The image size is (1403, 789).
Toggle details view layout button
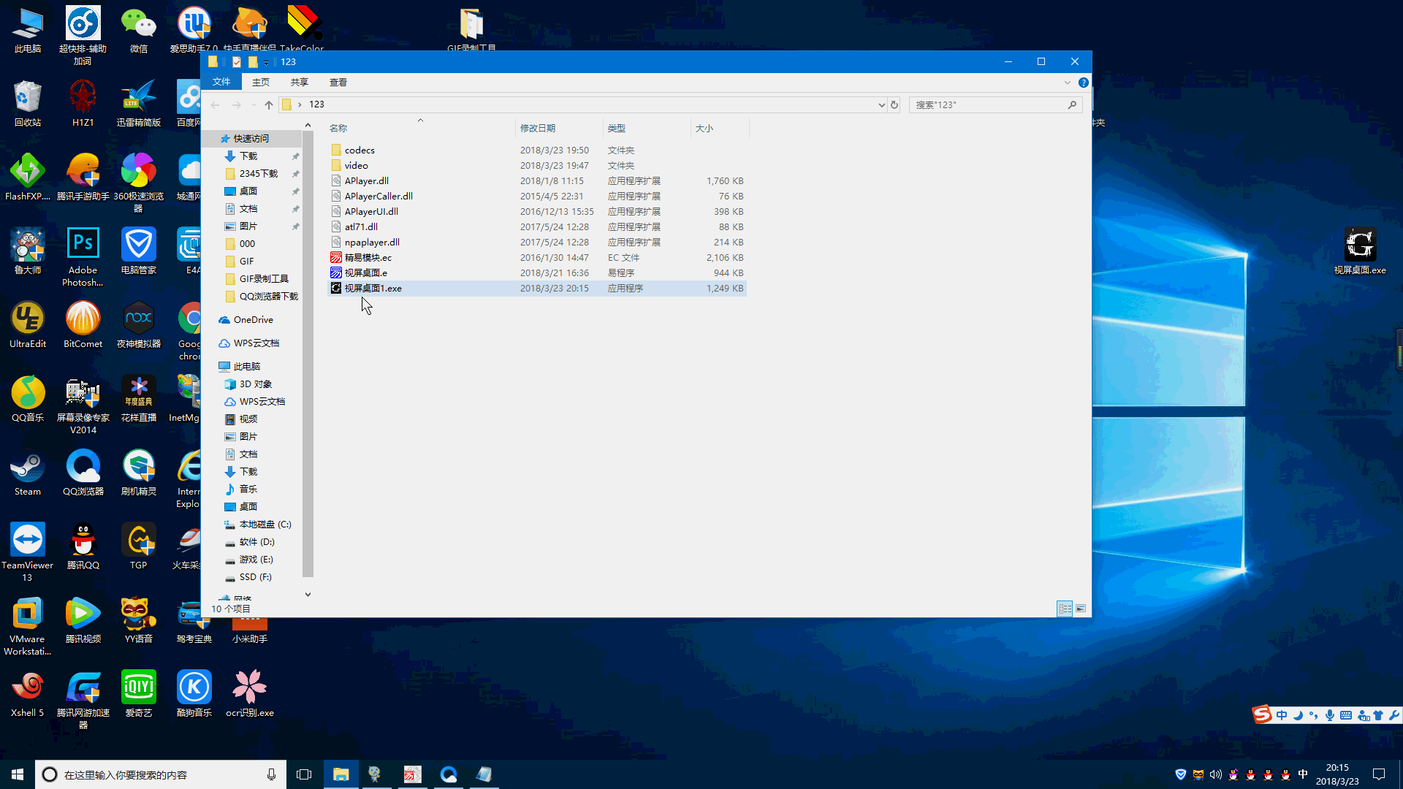pos(1065,608)
